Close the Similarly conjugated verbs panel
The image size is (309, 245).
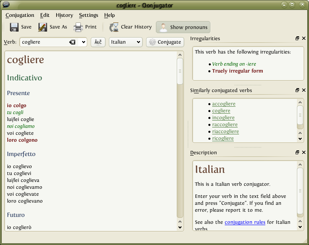tap(304, 90)
